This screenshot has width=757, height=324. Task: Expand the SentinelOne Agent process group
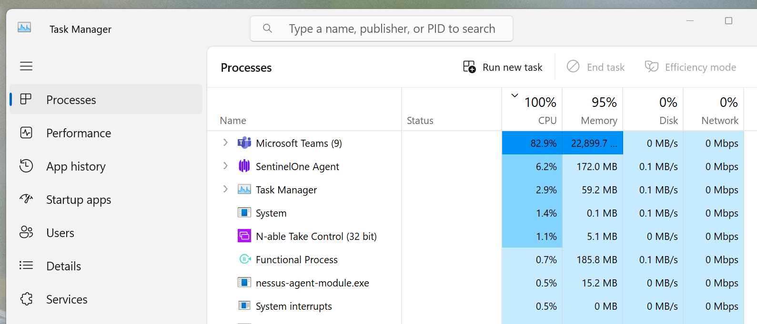[225, 165]
